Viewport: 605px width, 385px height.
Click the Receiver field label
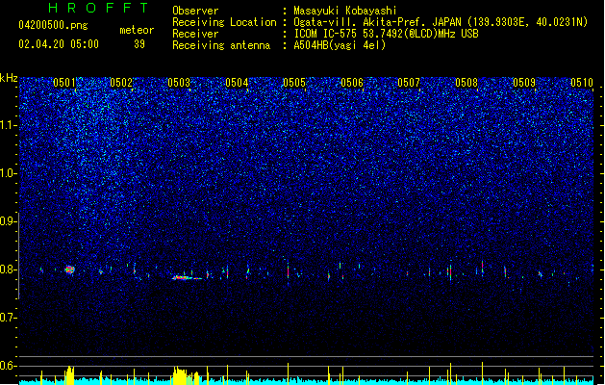point(195,34)
